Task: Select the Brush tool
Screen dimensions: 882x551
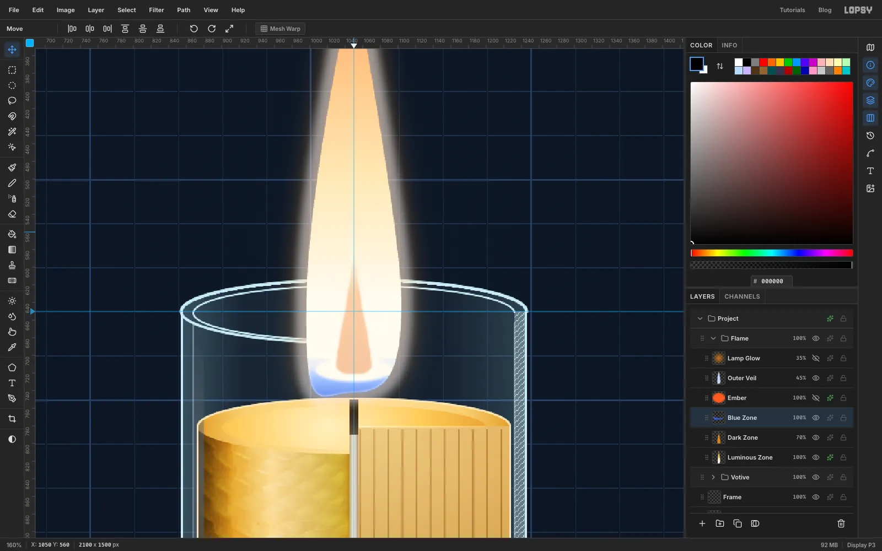Action: [12, 168]
